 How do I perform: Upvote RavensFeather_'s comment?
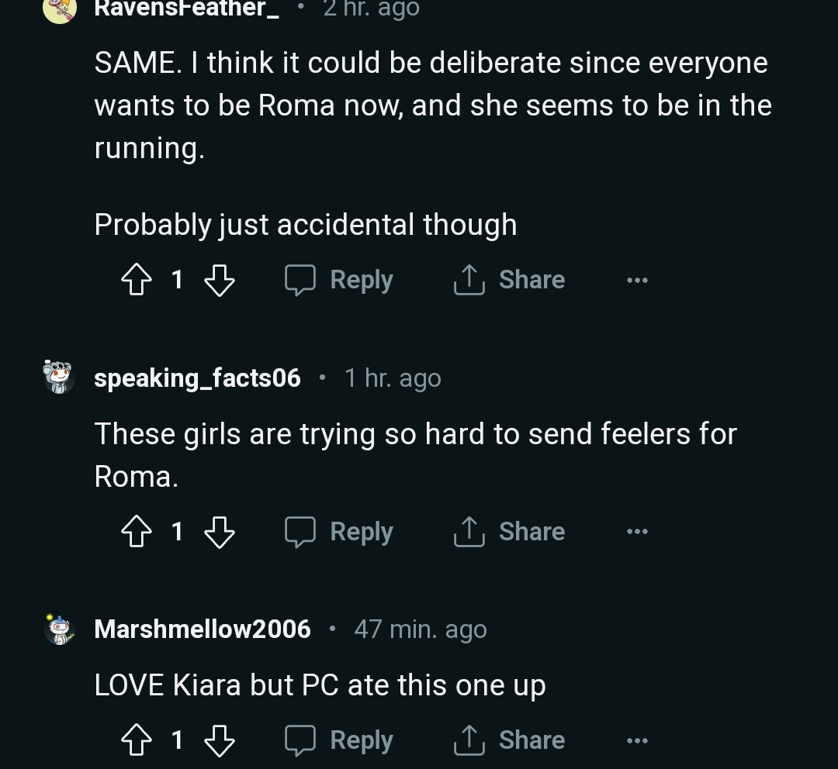(x=137, y=280)
